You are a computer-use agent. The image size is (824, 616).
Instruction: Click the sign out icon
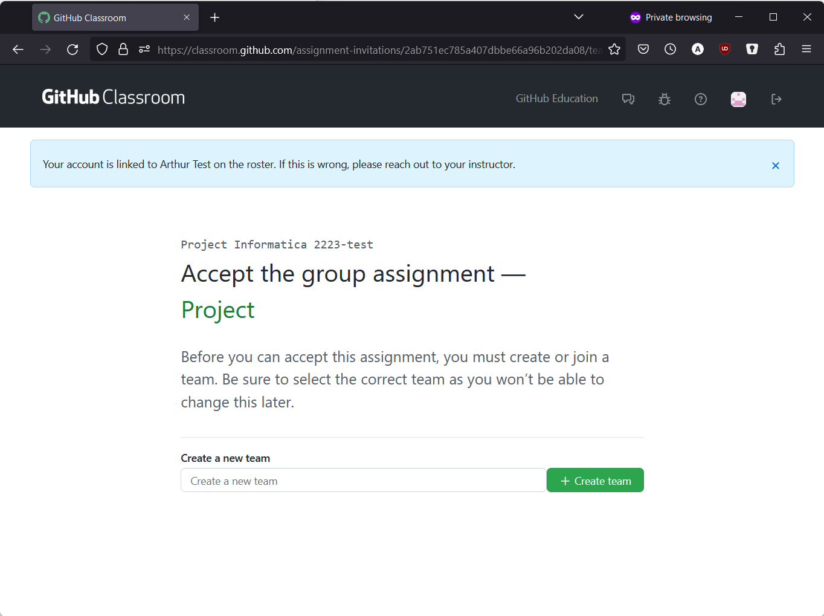(776, 99)
